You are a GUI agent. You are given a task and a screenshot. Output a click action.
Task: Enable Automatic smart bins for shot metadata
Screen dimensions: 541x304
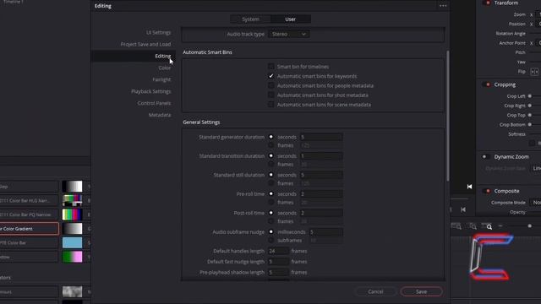click(x=270, y=95)
